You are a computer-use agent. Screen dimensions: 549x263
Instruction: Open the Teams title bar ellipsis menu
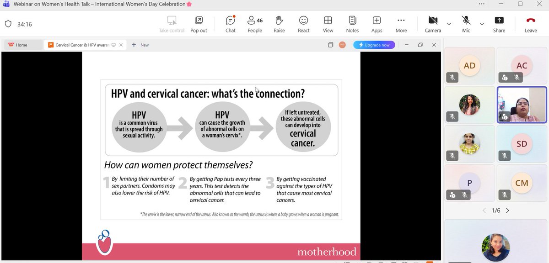pos(482,4)
